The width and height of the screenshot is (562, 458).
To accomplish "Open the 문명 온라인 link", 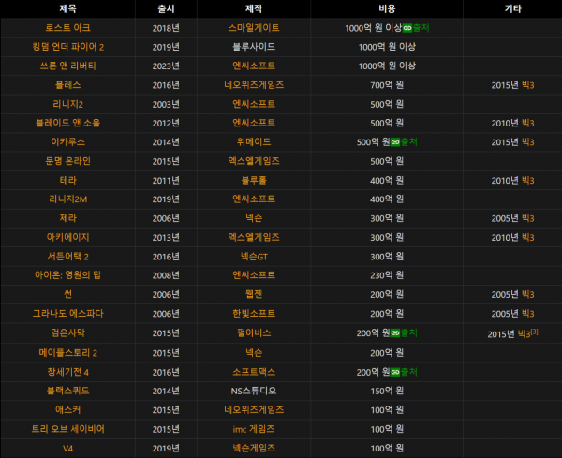I will pyautogui.click(x=67, y=161).
